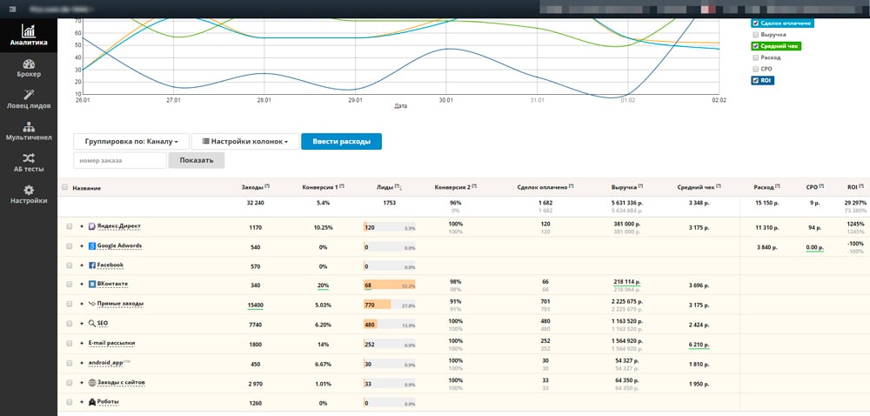Click the Показать button

(196, 160)
